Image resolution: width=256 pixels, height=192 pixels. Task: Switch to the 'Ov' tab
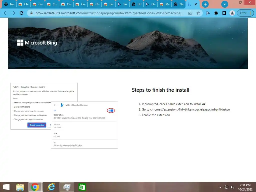click(151, 4)
